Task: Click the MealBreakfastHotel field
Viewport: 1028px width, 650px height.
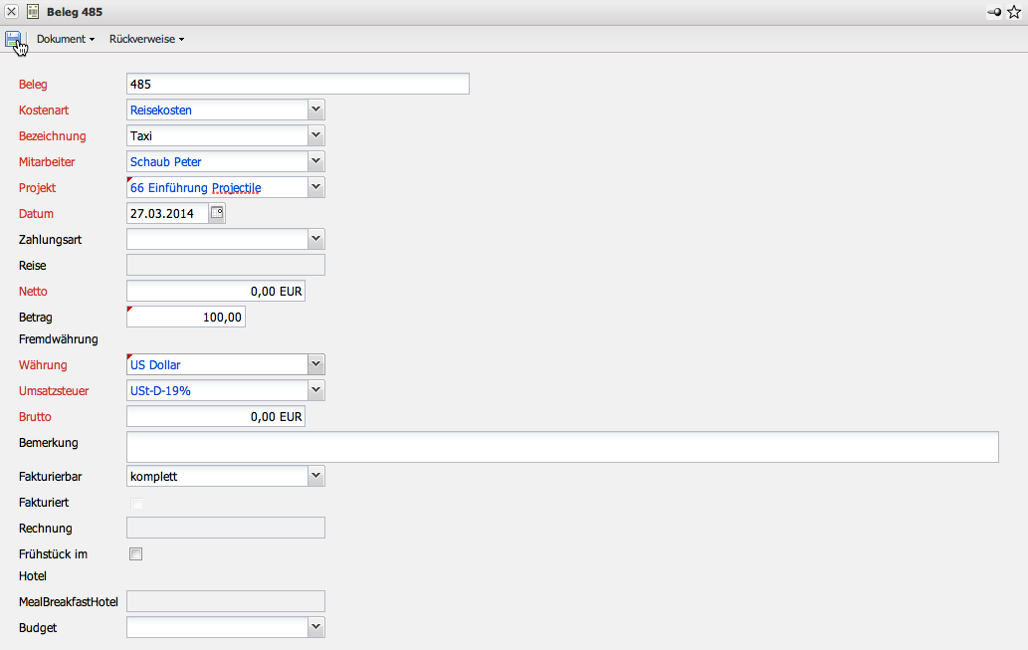Action: coord(226,601)
